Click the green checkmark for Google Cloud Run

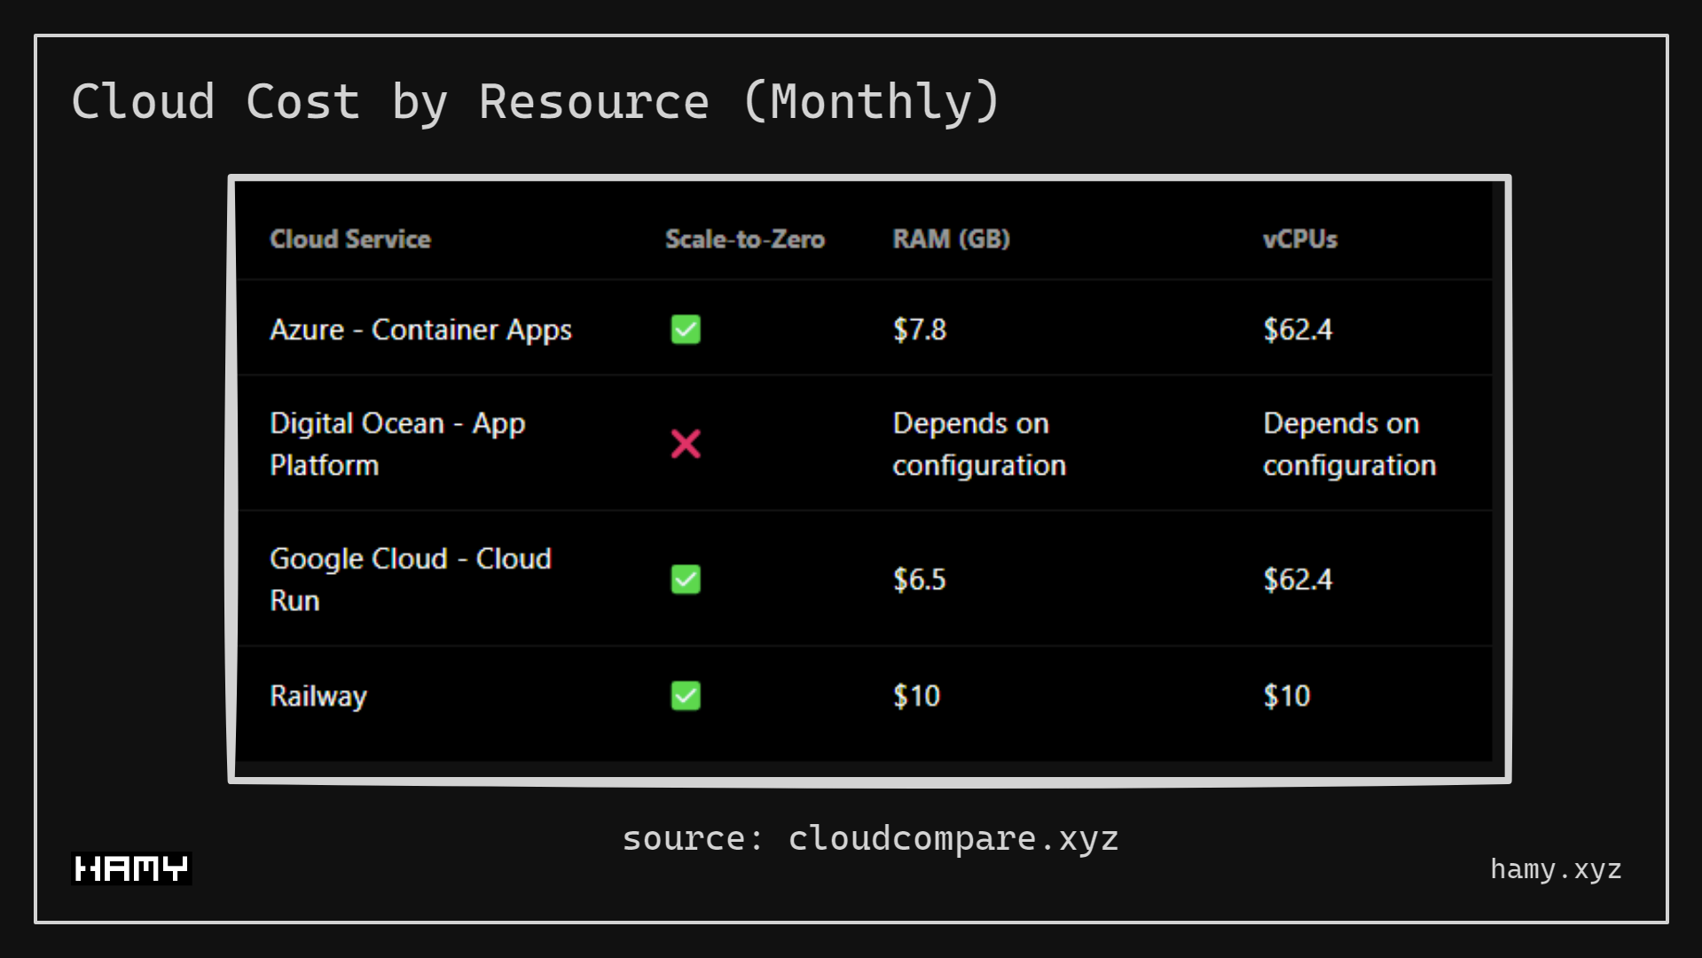685,579
